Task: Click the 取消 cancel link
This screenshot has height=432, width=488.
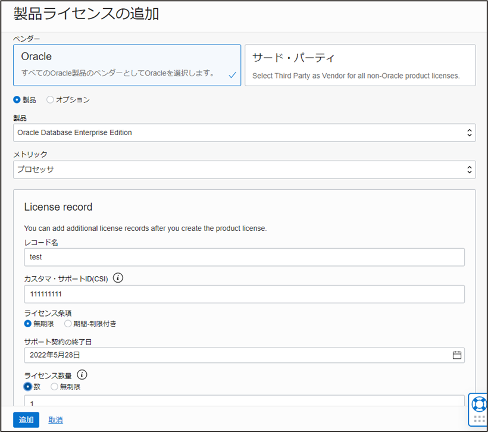Action: (x=55, y=420)
